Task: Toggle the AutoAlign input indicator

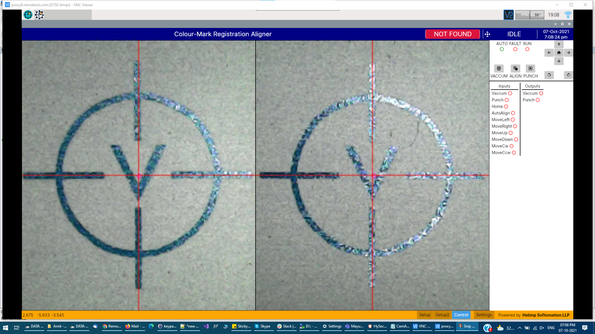Action: pos(513,113)
